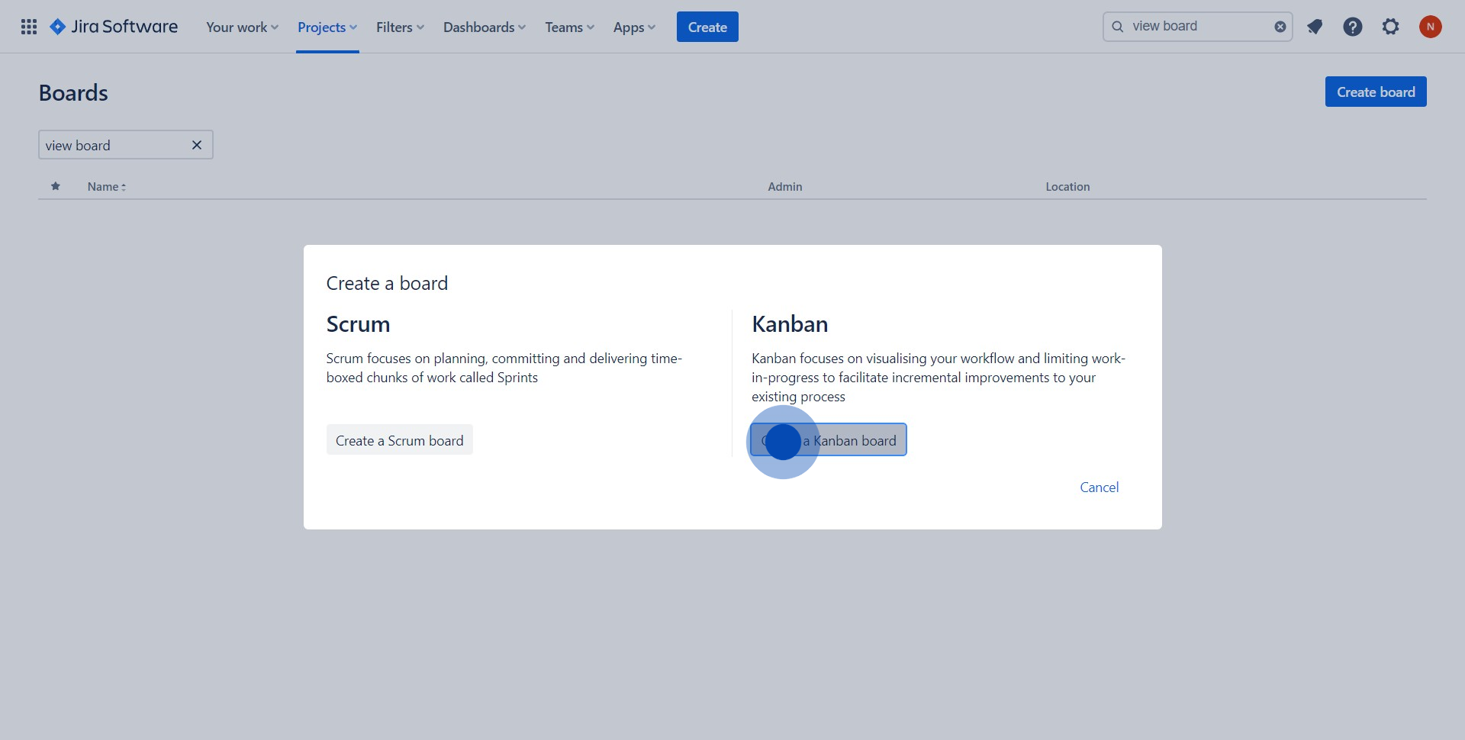1465x740 pixels.
Task: Open Jira help
Action: pyautogui.click(x=1352, y=26)
